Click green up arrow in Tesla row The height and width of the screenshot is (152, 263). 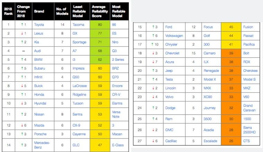click(153, 79)
